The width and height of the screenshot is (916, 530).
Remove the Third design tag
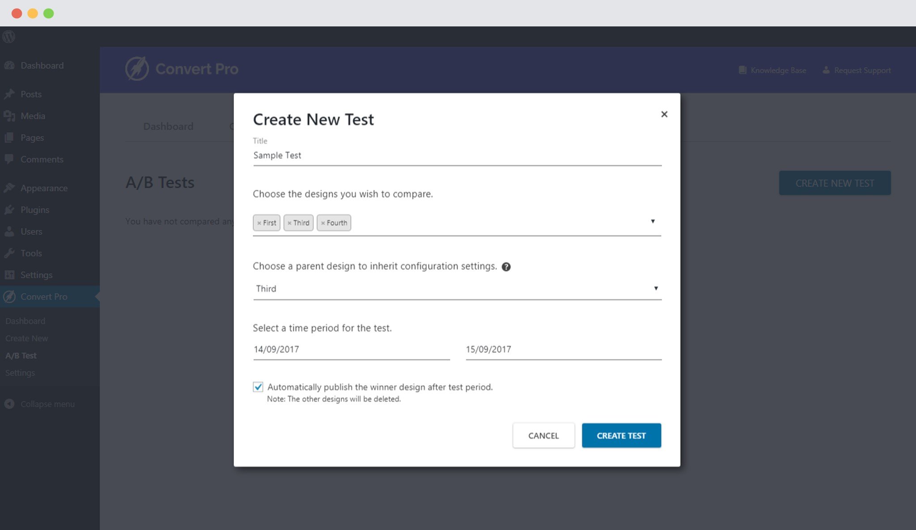point(289,223)
